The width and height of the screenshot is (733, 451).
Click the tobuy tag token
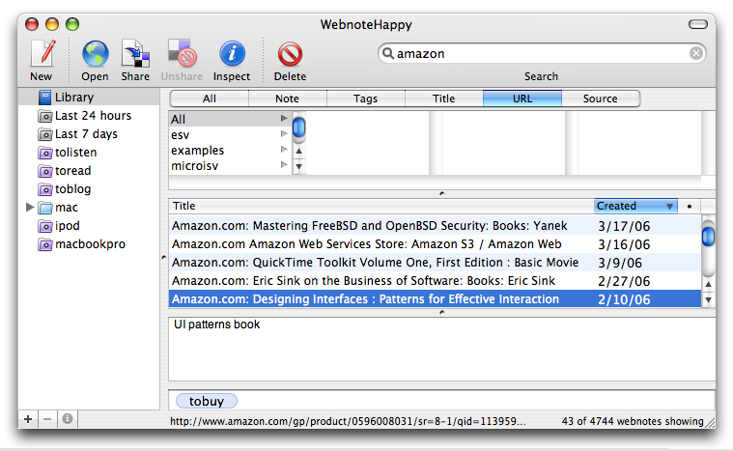click(x=207, y=401)
